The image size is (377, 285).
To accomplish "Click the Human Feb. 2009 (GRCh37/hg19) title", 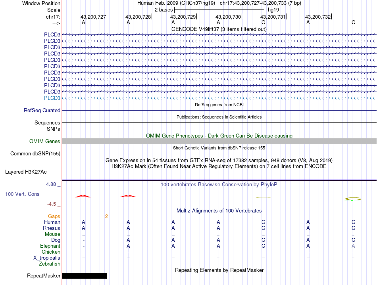I will (x=176, y=3).
